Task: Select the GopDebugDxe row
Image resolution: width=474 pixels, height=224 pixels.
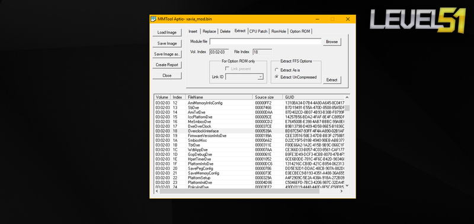Action: coord(249,154)
